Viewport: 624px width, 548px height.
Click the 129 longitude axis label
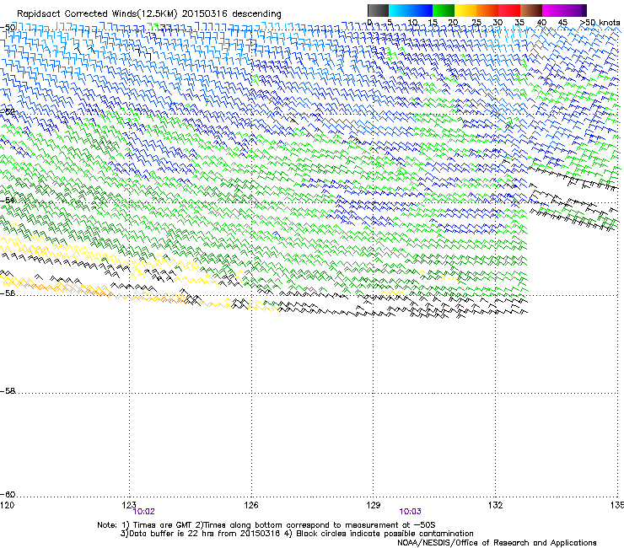(x=373, y=505)
